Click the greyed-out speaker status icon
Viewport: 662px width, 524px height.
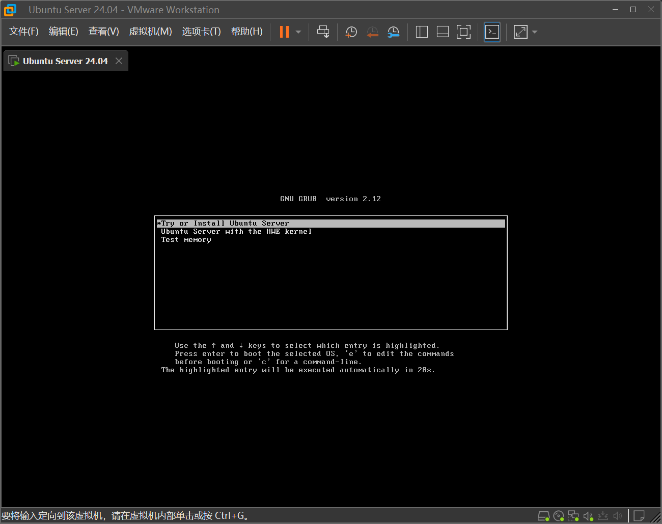click(618, 516)
